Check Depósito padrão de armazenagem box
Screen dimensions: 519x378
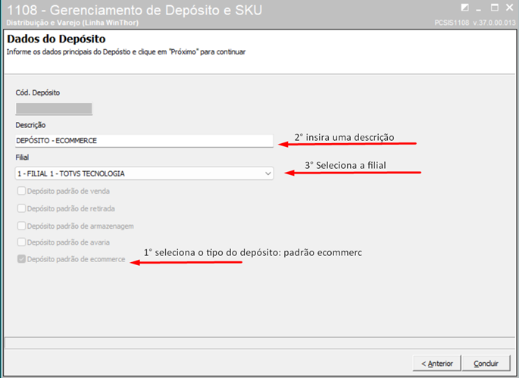(20, 226)
